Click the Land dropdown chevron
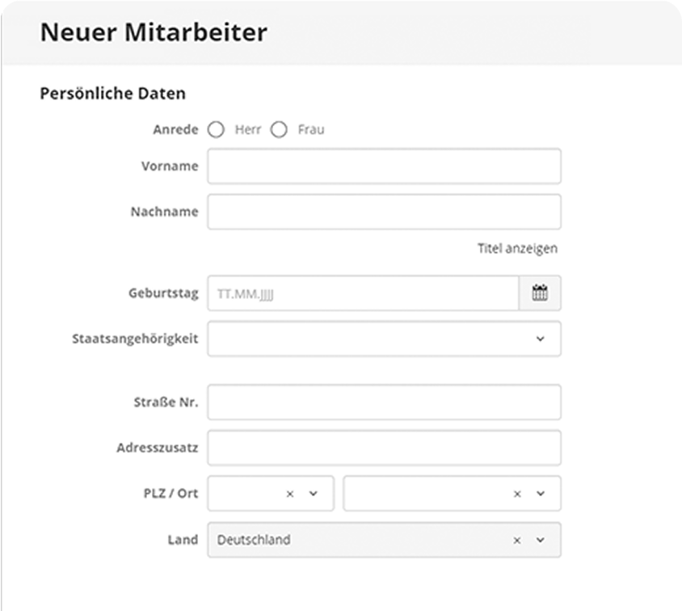 coord(541,540)
